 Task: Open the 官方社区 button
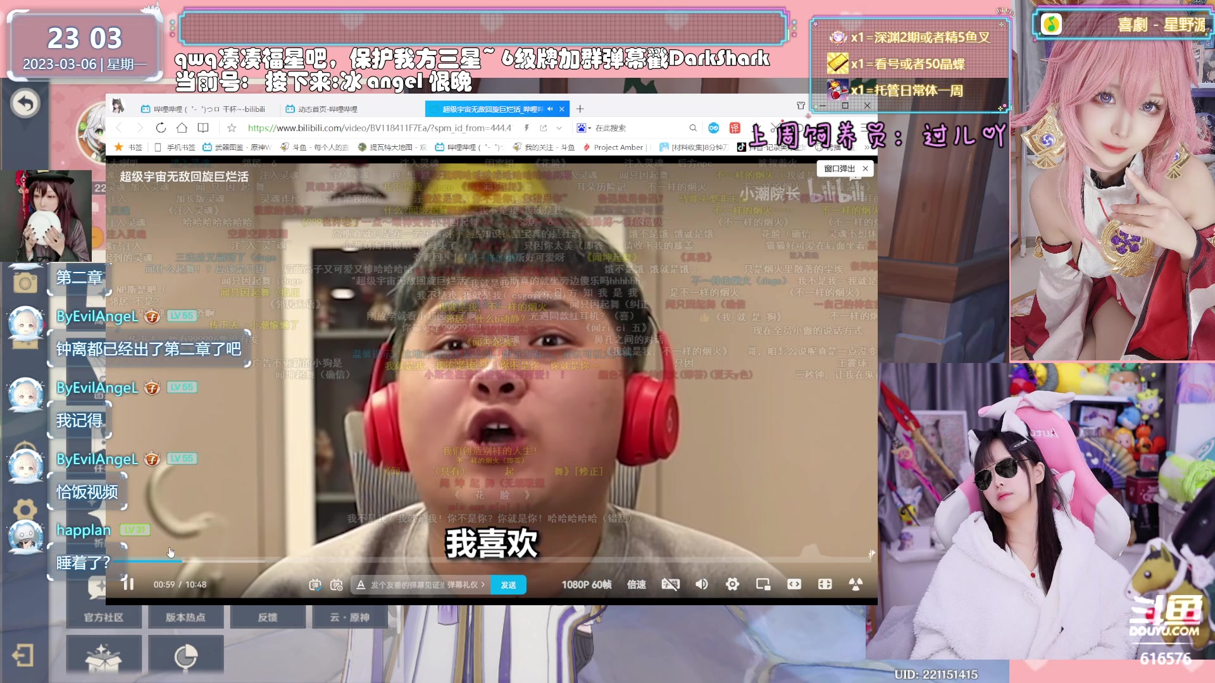tap(104, 617)
